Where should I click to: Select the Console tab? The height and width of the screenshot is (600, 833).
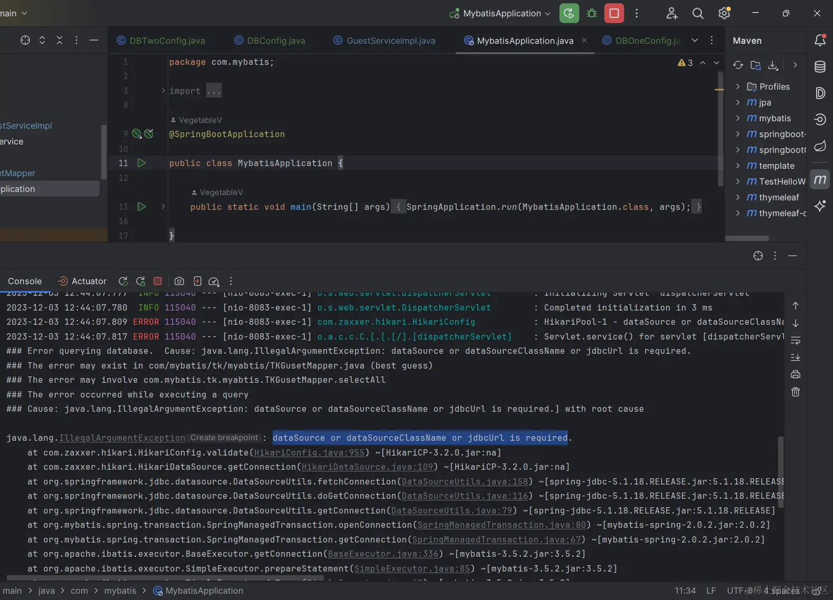click(25, 281)
